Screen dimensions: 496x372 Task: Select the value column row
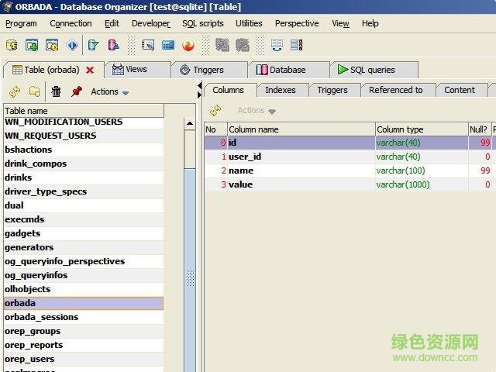tap(350, 184)
